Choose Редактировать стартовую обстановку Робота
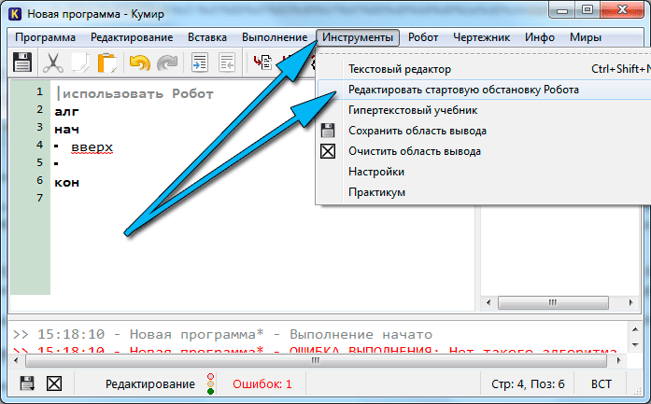651x404 pixels. pyautogui.click(x=484, y=90)
